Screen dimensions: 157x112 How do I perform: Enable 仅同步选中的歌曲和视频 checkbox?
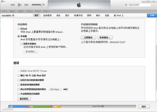click(x=19, y=80)
